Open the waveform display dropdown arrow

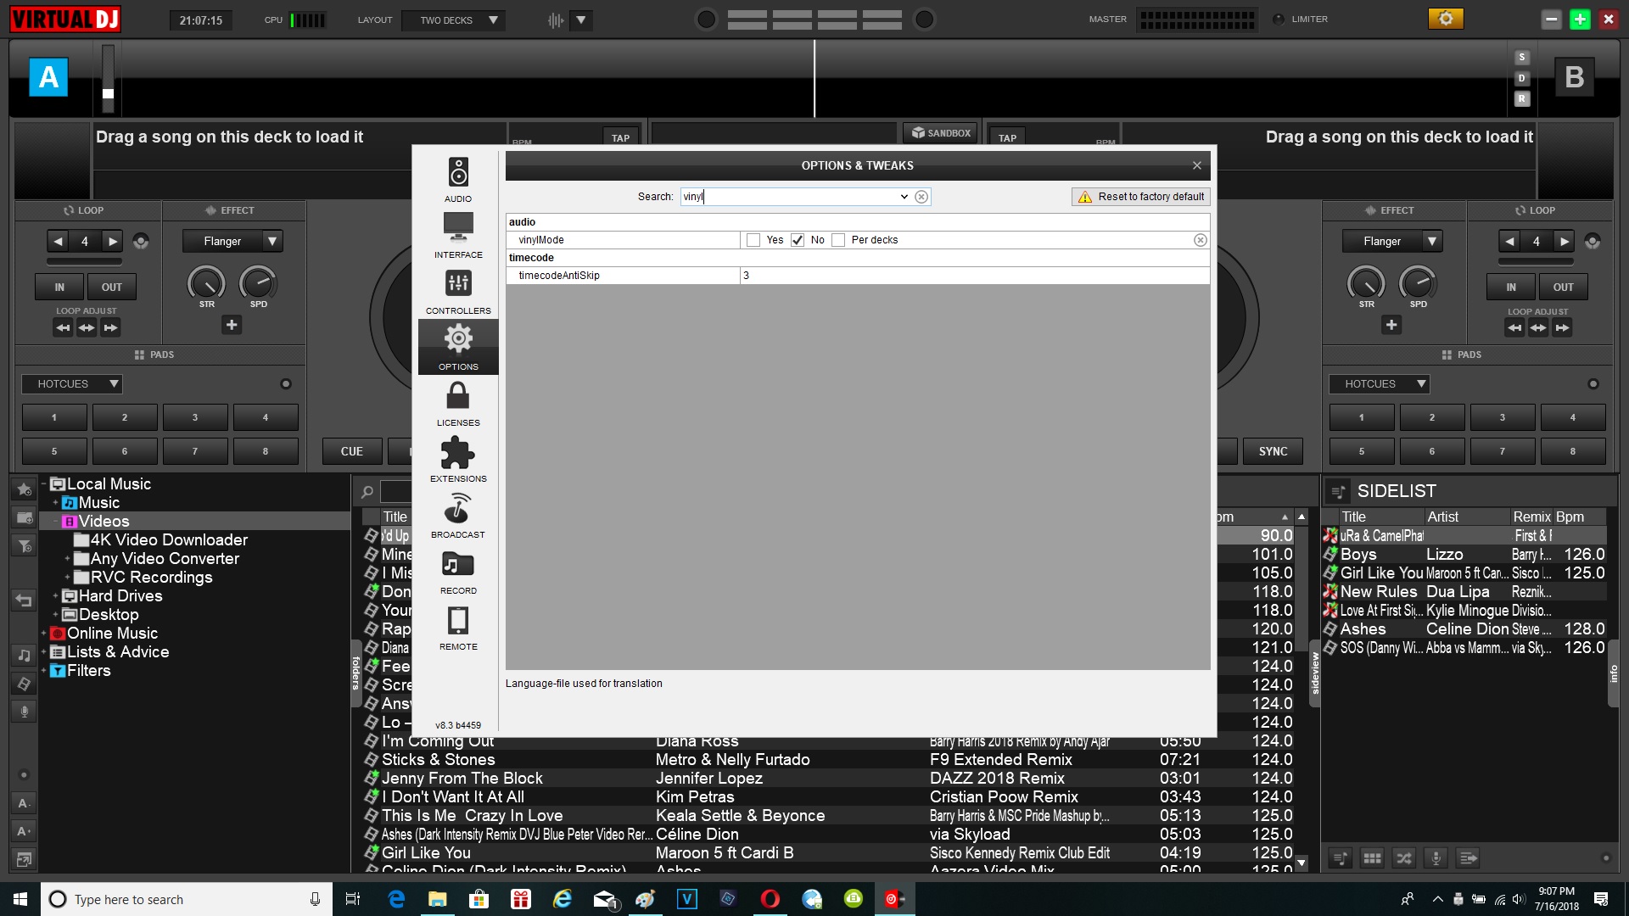click(581, 20)
